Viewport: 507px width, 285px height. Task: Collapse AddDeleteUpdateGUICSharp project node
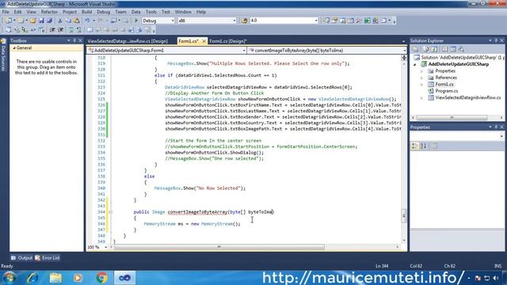pyautogui.click(x=415, y=65)
